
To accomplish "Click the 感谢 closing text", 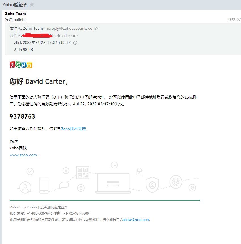I will (x=14, y=141).
